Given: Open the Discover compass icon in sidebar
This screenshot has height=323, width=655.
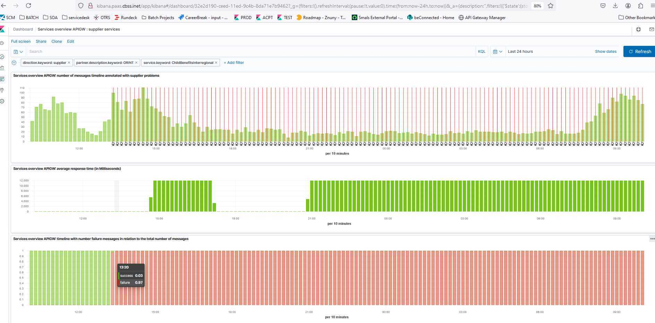Looking at the screenshot, I should 2,57.
